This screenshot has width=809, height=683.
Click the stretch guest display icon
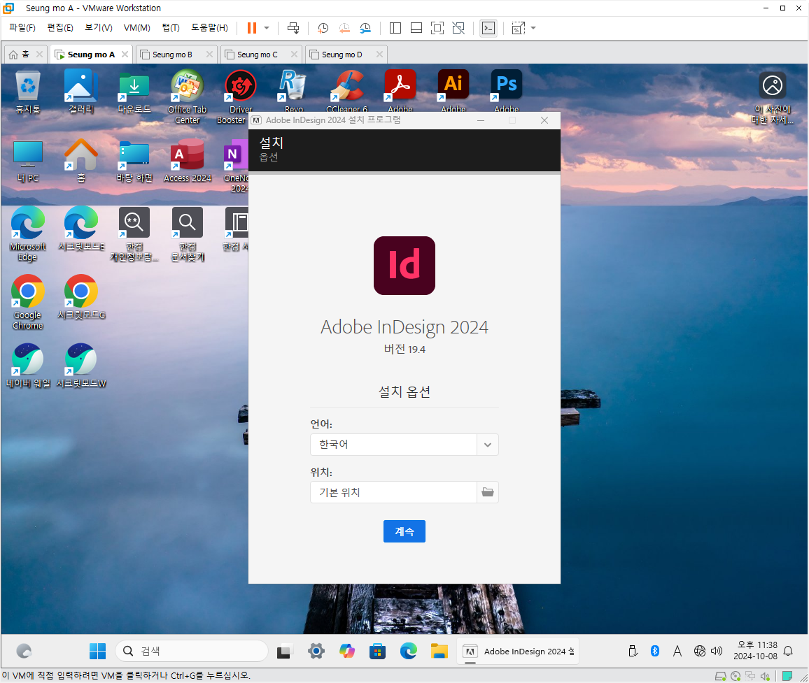518,28
